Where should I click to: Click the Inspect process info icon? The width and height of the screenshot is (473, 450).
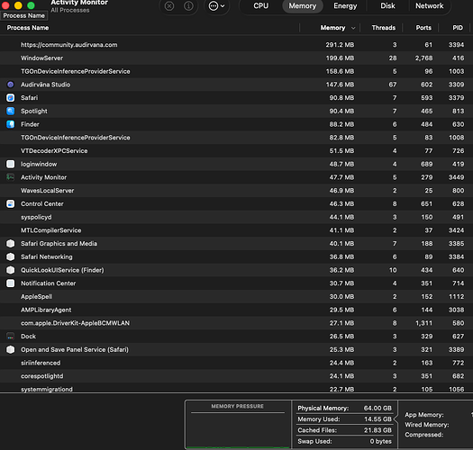[x=188, y=5]
